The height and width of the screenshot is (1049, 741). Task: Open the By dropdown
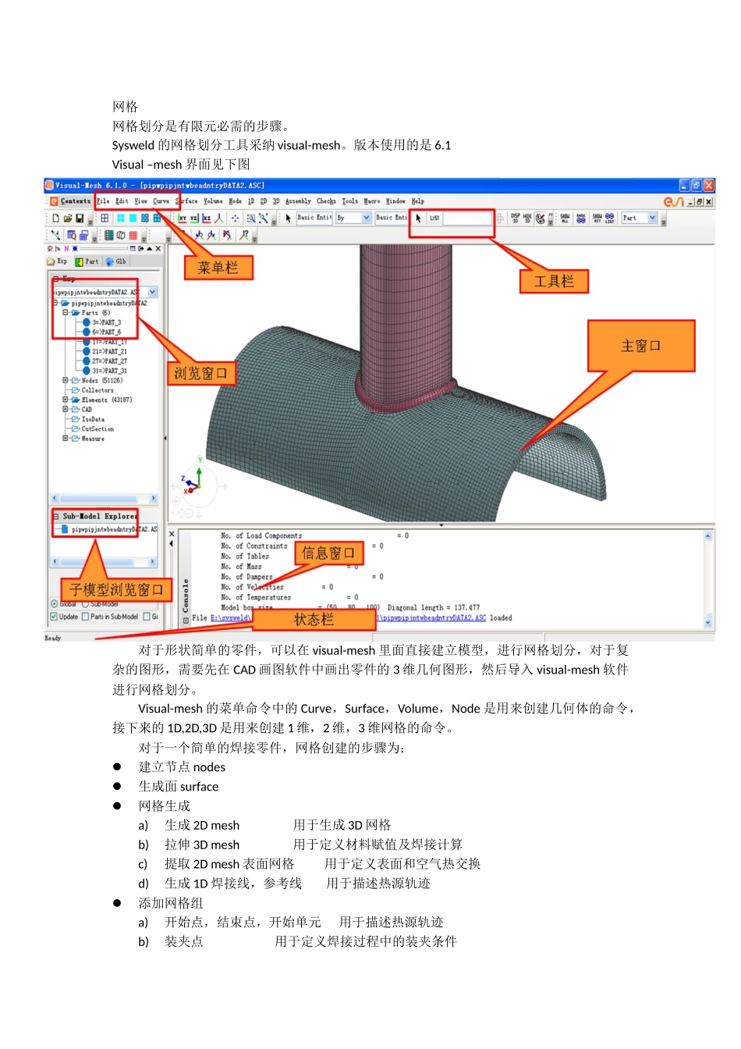(366, 219)
